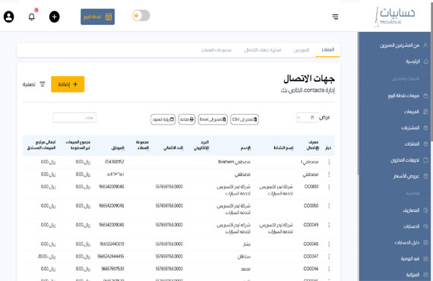Screen dimensions: 433x281
Task: Open المنتجات products in the sidebar
Action: click(x=416, y=144)
